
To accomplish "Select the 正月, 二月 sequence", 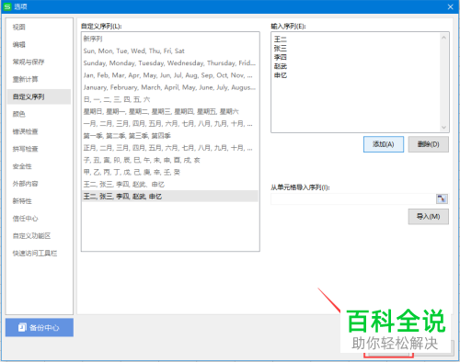I will [170, 148].
